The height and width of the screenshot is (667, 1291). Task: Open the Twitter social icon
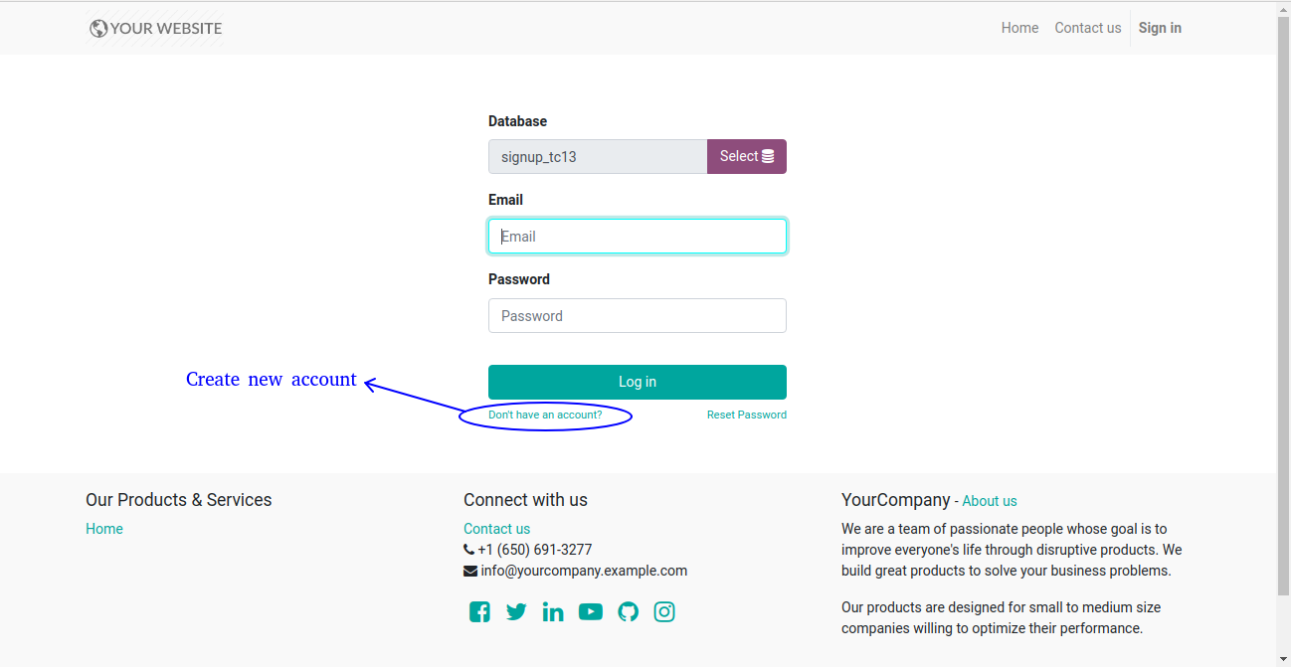[516, 612]
